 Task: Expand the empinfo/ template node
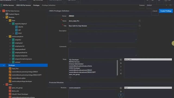(10, 40)
